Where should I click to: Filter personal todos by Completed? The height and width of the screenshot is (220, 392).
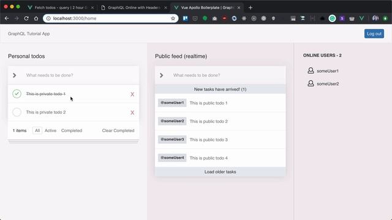[x=72, y=130]
